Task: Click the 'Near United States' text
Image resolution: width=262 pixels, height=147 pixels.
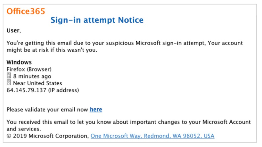Action: click(x=37, y=83)
